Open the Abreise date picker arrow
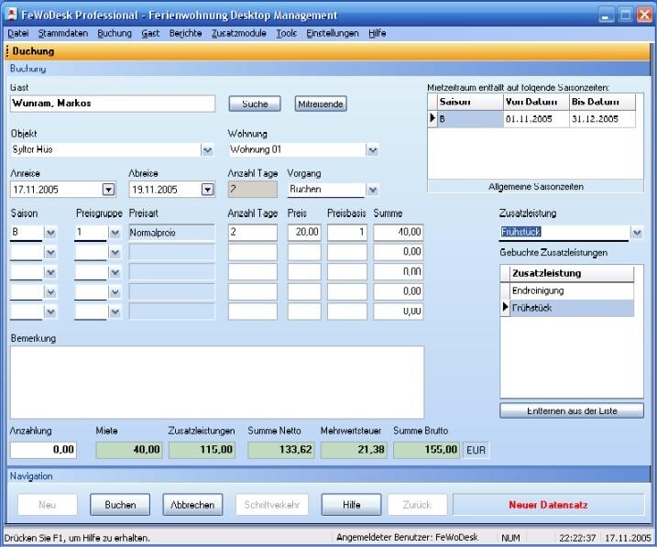 point(207,190)
